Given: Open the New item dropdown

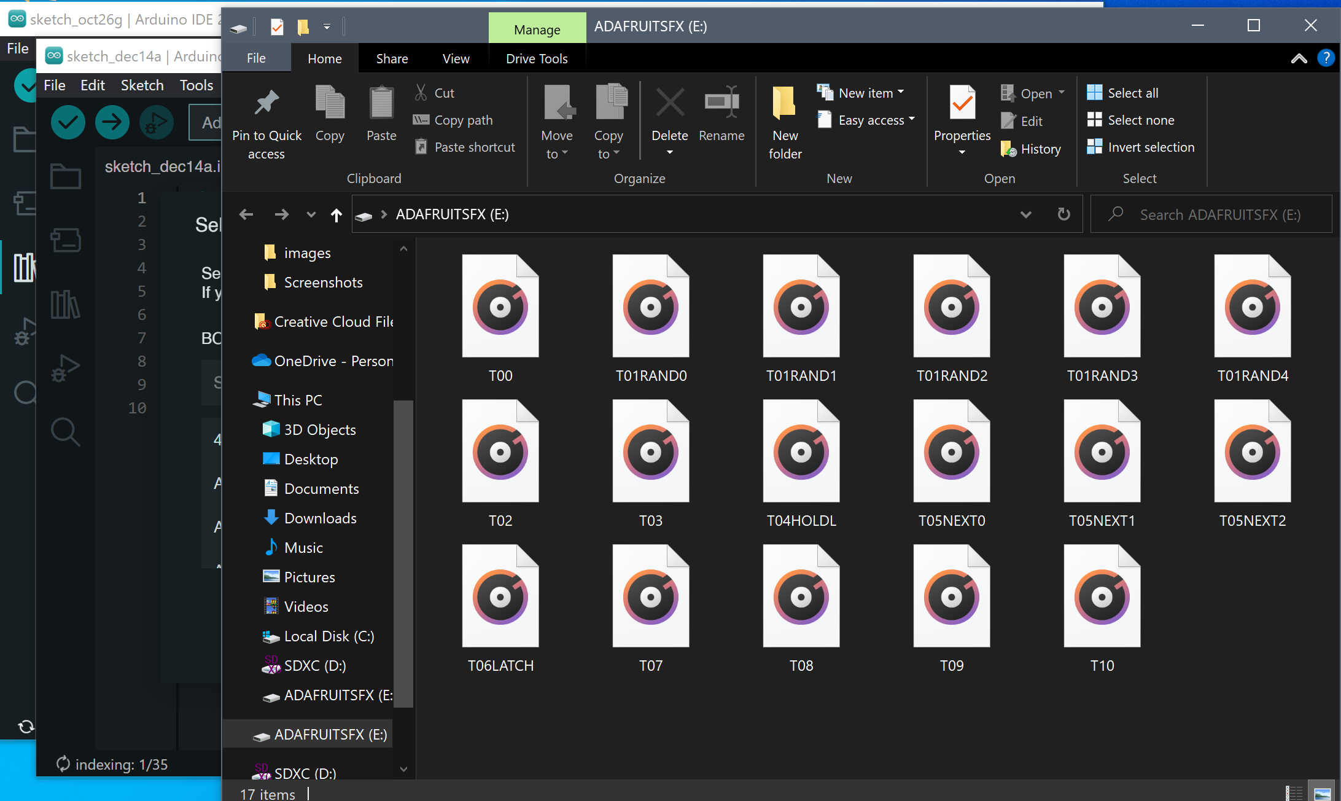Looking at the screenshot, I should [862, 92].
